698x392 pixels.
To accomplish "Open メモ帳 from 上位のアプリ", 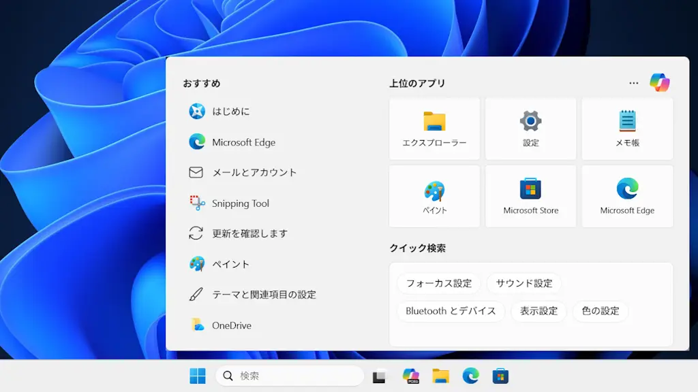I will (626, 129).
